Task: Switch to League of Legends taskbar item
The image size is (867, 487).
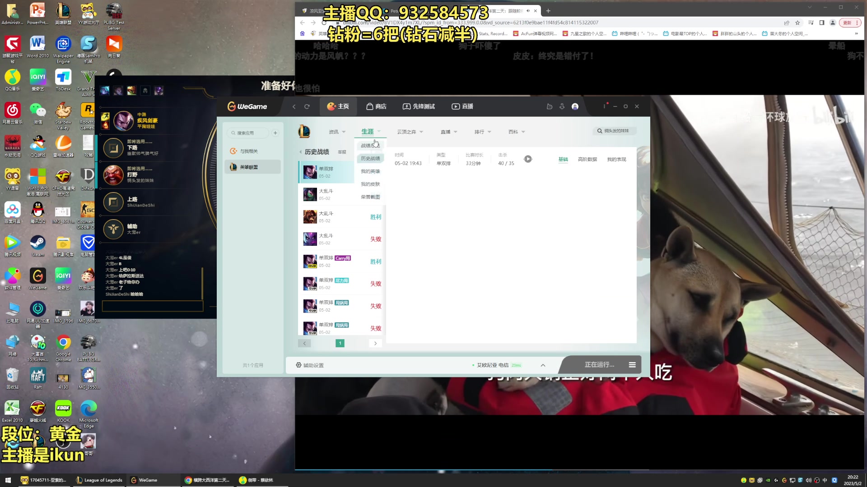Action: coord(100,480)
